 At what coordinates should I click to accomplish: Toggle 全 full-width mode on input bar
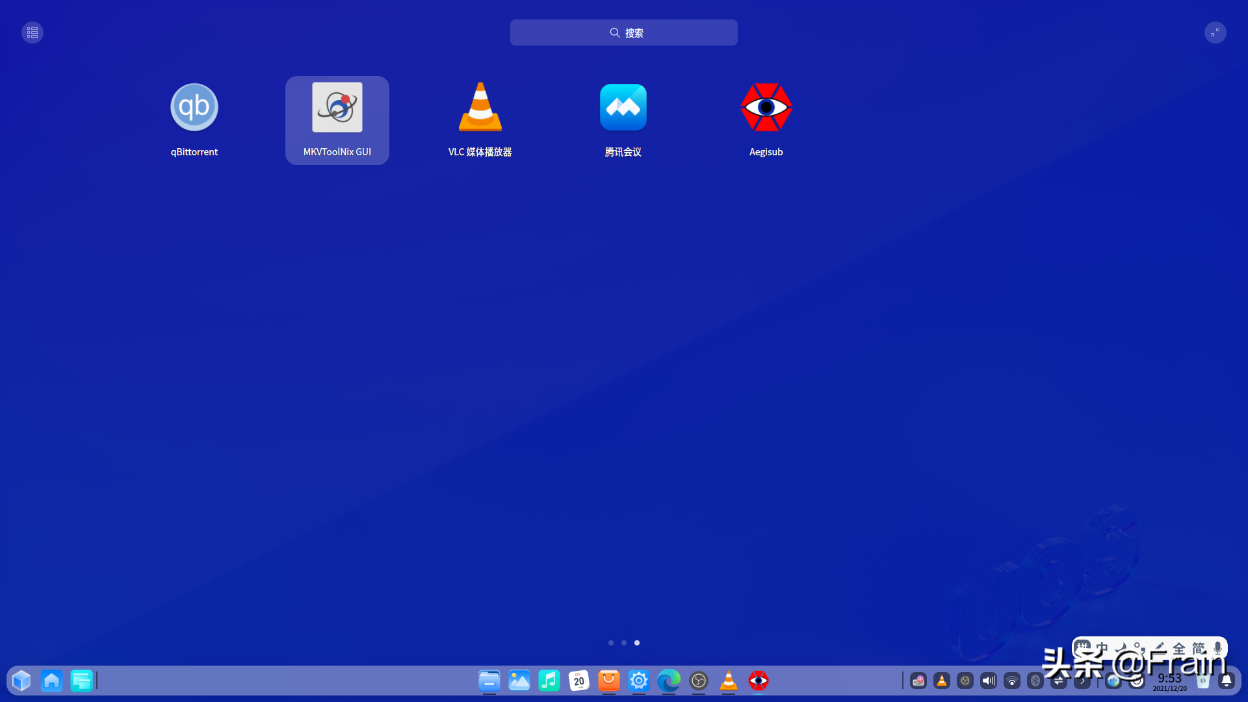[1179, 648]
